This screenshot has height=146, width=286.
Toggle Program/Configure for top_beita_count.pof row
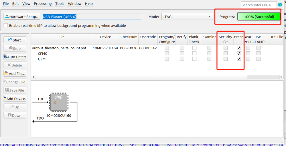tap(167, 48)
